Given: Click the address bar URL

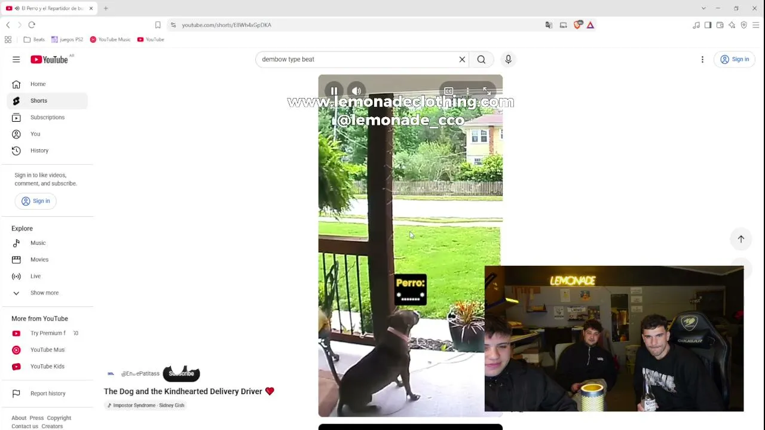Looking at the screenshot, I should click(x=227, y=25).
